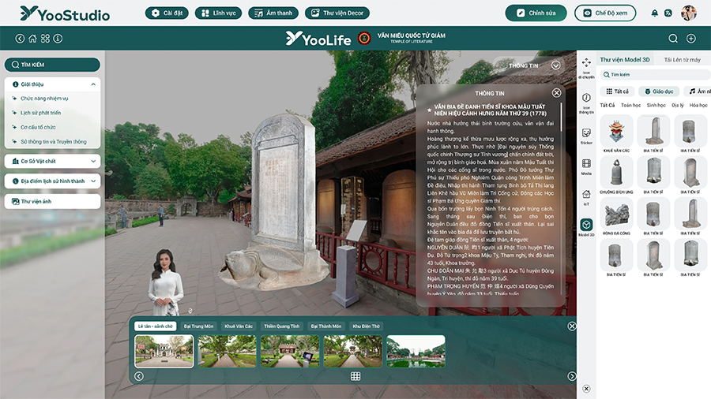The width and height of the screenshot is (711, 399).
Task: Select the Tất cả category chip with grid icon
Action: [x=617, y=91]
